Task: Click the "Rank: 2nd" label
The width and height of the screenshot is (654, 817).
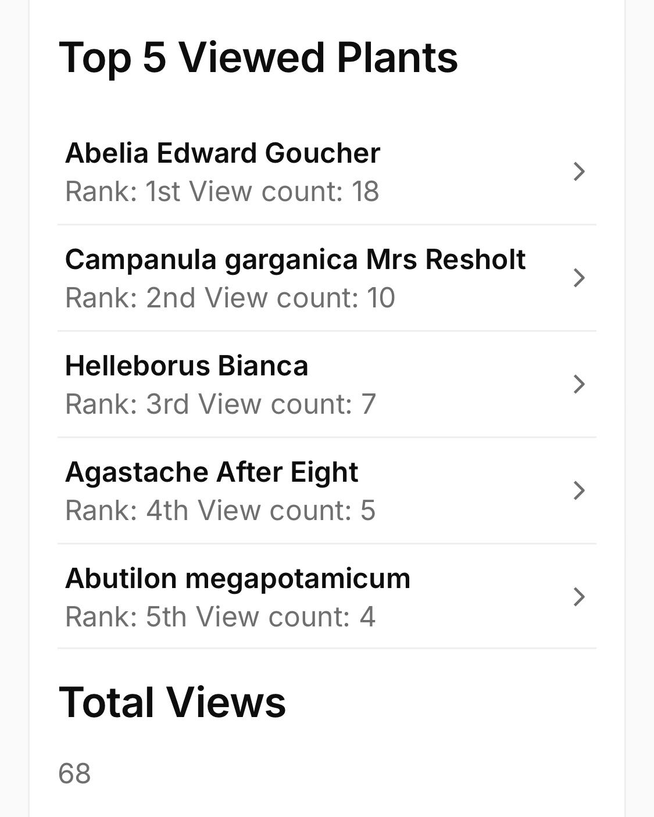Action: coord(130,298)
